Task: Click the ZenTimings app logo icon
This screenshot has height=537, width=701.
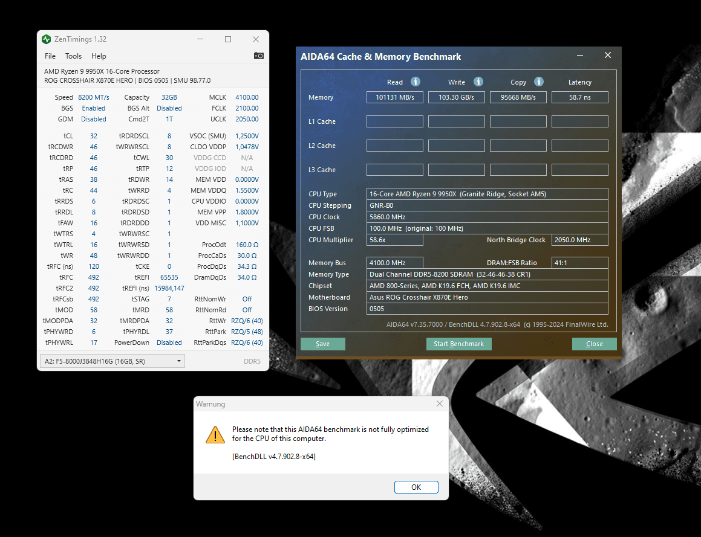Action: tap(46, 39)
